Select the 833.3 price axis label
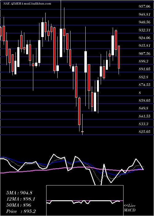 pos(144,124)
